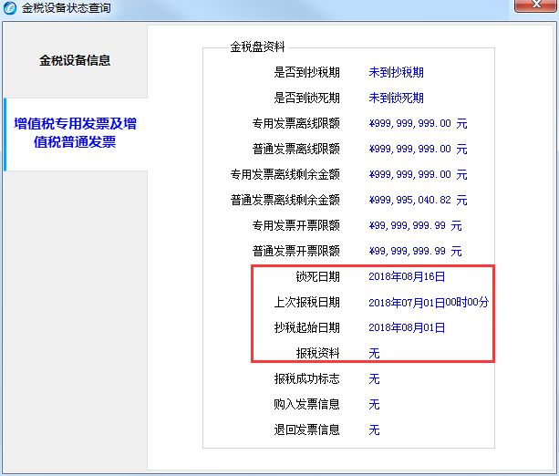559x476 pixels.
Task: Click the 专用发票开票限额 amount value
Action: tap(415, 225)
